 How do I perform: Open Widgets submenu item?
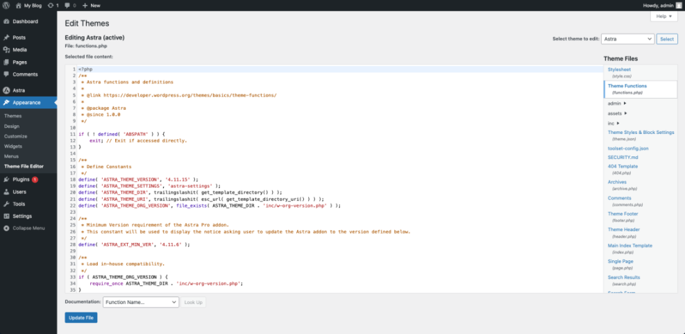coord(13,146)
